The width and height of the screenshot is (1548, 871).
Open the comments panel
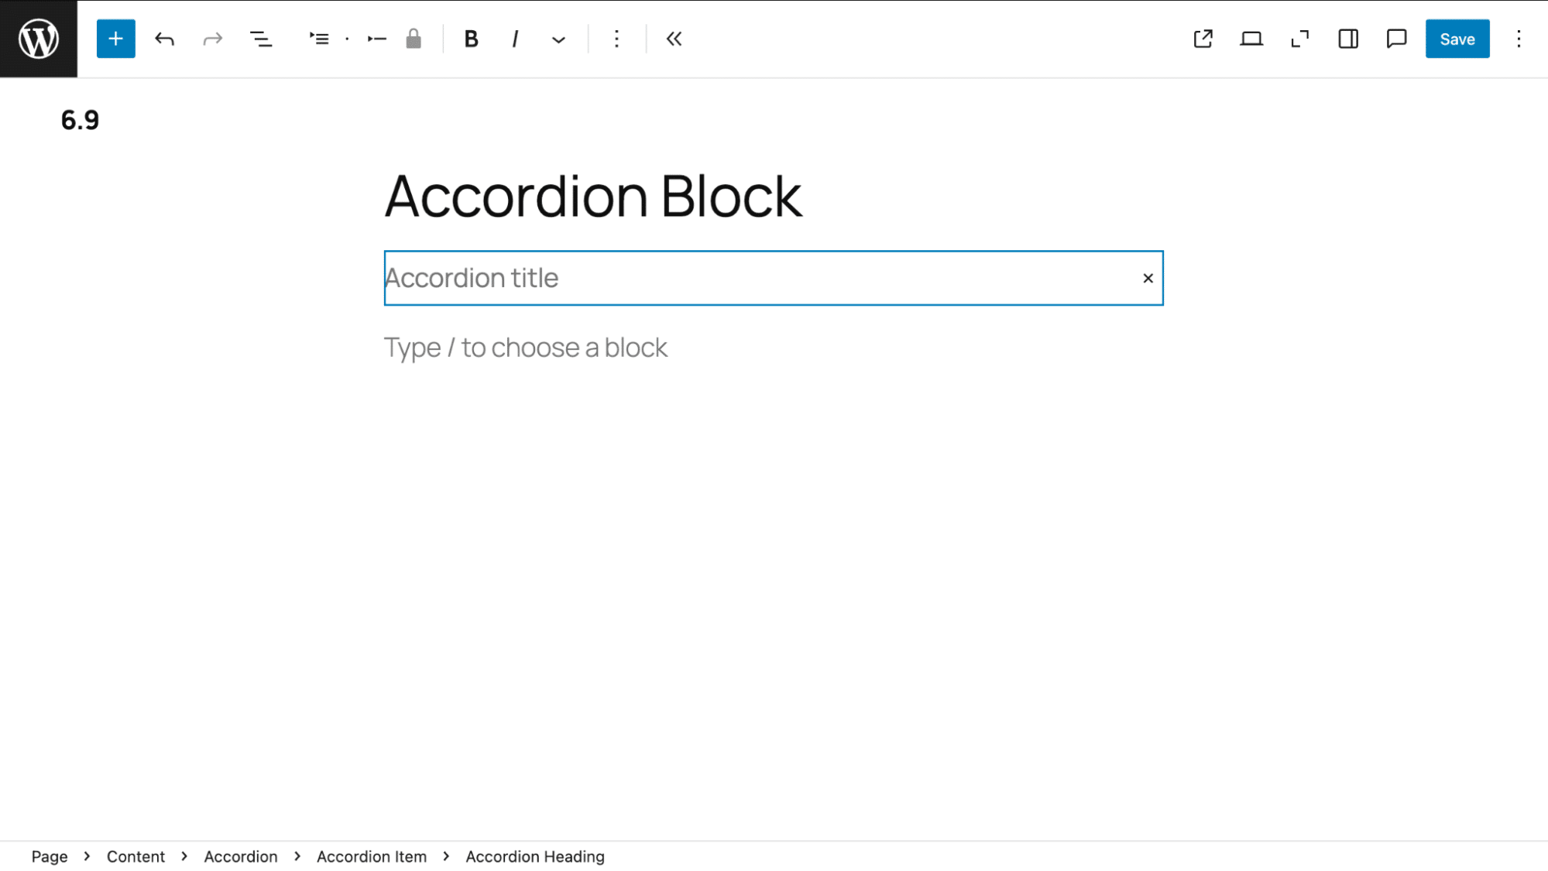pyautogui.click(x=1395, y=39)
